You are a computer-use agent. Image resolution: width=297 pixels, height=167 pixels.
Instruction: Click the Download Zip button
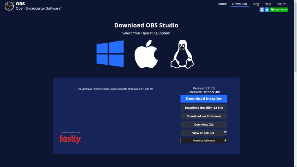[x=204, y=124]
